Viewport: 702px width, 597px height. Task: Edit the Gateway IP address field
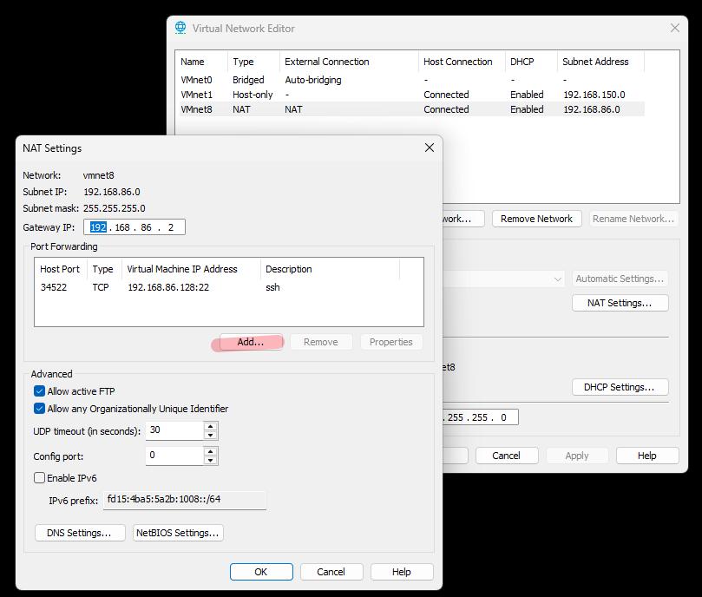click(134, 226)
